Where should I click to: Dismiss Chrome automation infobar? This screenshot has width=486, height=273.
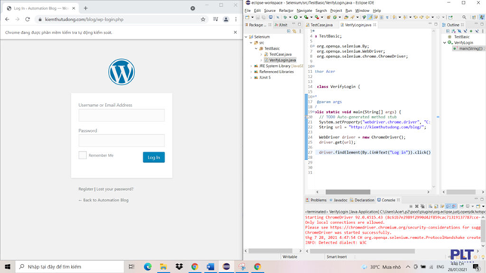coord(235,32)
